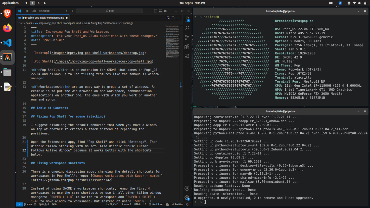Open the text editor from the dock

(7, 87)
